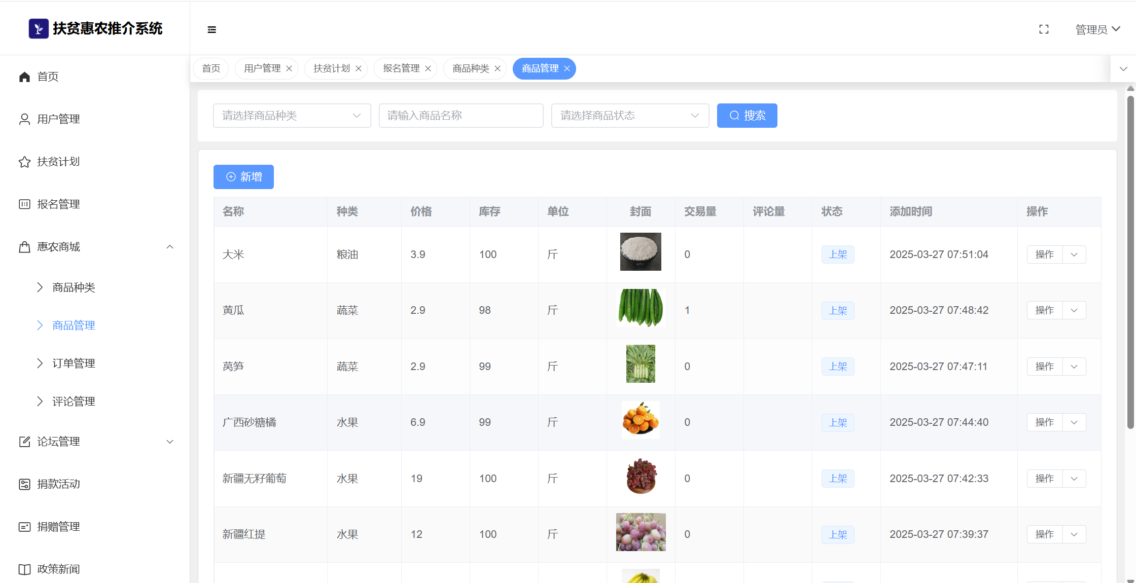The width and height of the screenshot is (1136, 583).
Task: Open the 请选择商品状态 dropdown
Action: coord(630,116)
